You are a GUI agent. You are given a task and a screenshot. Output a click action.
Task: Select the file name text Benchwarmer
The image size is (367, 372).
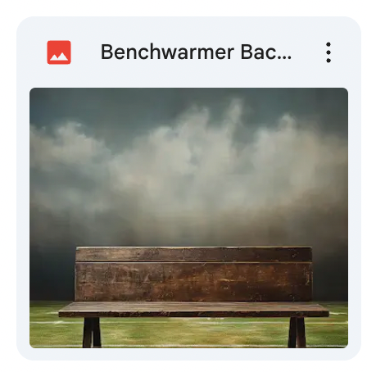(167, 52)
